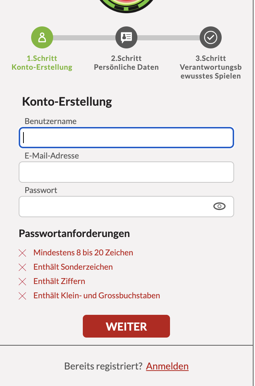The height and width of the screenshot is (386, 255).
Task: Toggle password visibility with the eye icon
Action: point(219,207)
